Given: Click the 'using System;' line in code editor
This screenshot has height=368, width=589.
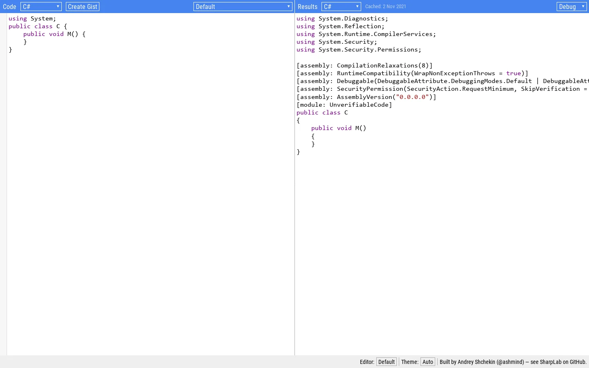Looking at the screenshot, I should click(x=32, y=18).
